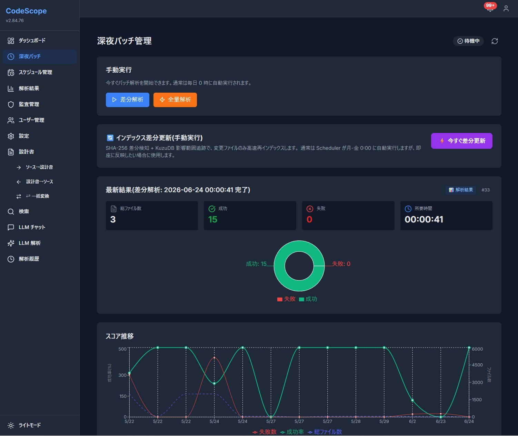Toggle 総ファイル数 series in score chart legend
Viewport: 518px width, 436px height.
[325, 432]
